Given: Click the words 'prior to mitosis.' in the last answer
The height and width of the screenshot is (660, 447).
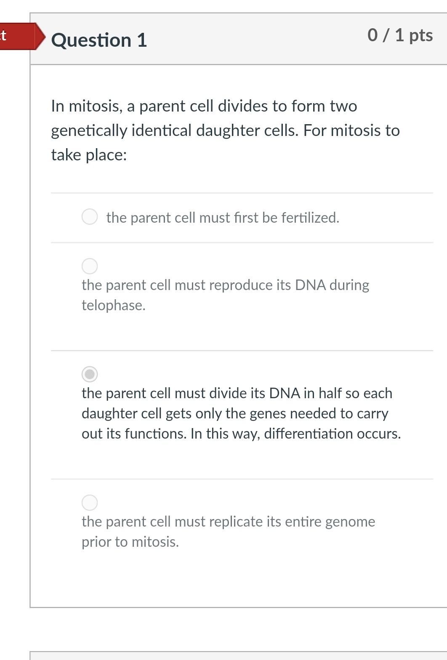Looking at the screenshot, I should [130, 542].
